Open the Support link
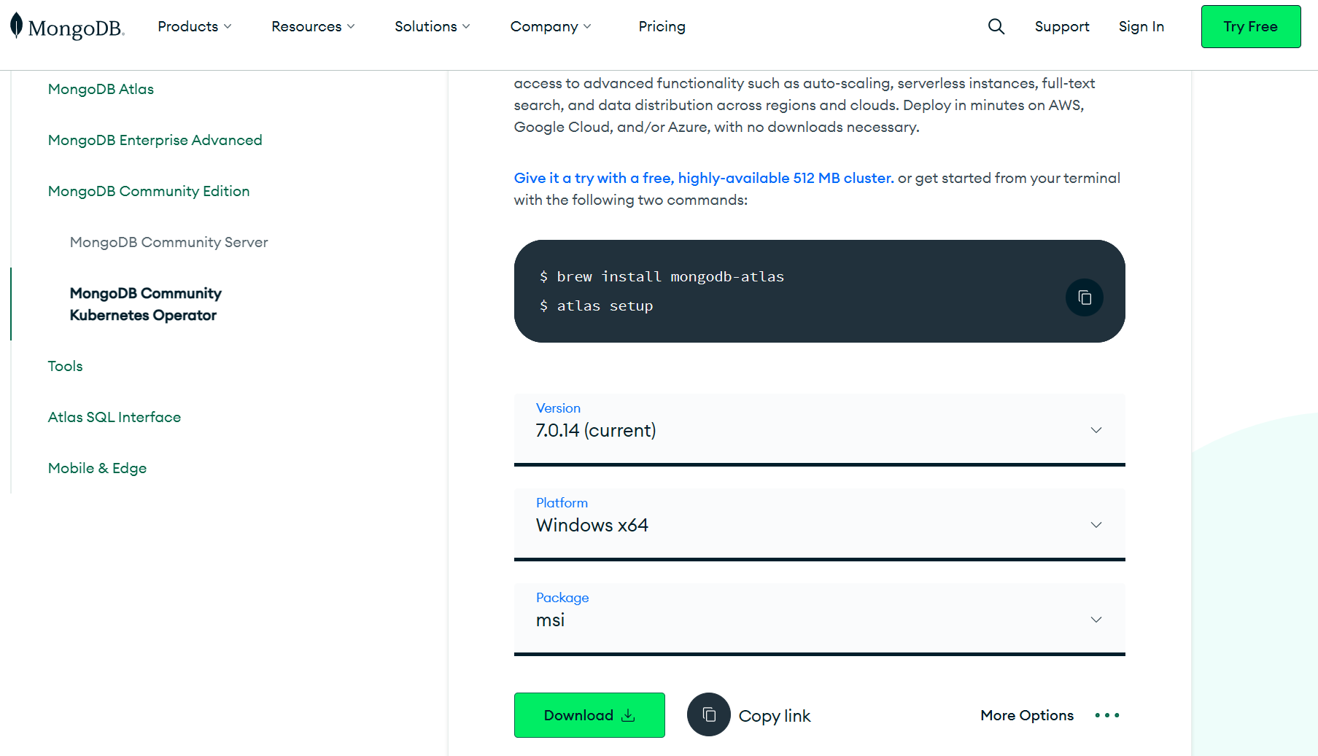The height and width of the screenshot is (756, 1318). click(x=1062, y=26)
